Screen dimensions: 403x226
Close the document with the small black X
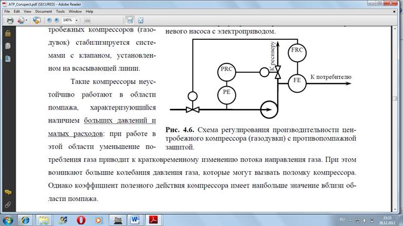pos(394,12)
